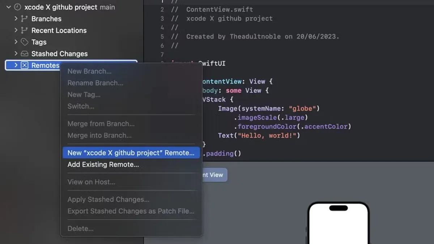This screenshot has height=244, width=434.
Task: Click the Remotes crossed-box icon
Action: point(24,65)
